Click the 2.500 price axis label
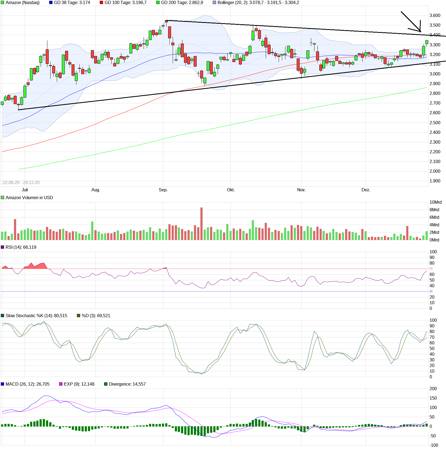This screenshot has height=450, width=446. [x=435, y=123]
